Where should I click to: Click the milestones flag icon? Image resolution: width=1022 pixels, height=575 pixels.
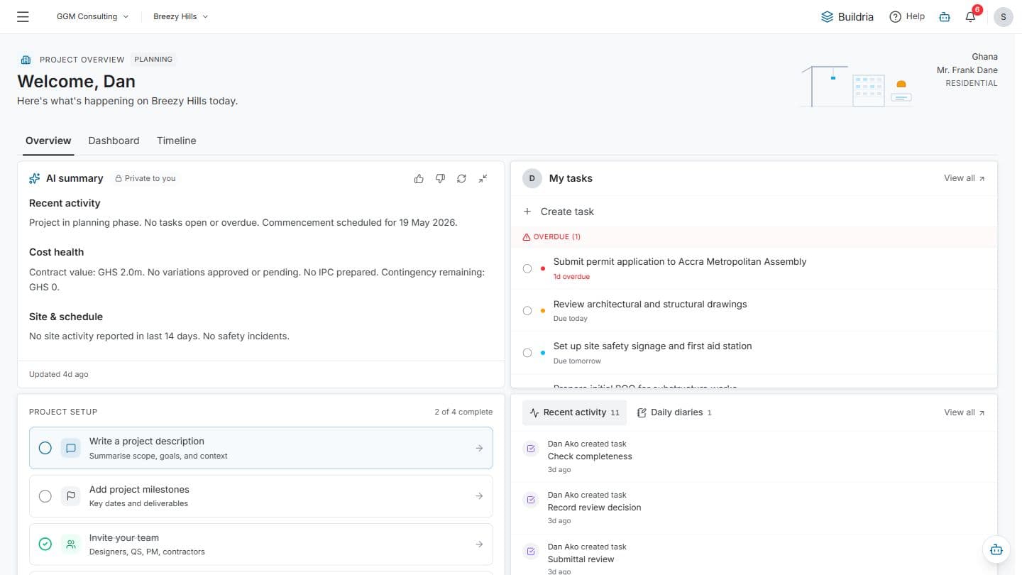[71, 496]
